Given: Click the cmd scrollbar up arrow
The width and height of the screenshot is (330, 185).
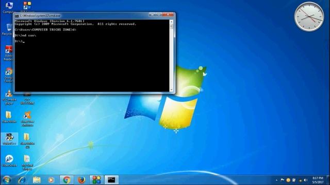Looking at the screenshot, I should [171, 22].
